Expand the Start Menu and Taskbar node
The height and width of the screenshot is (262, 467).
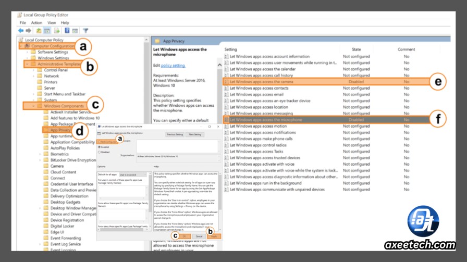click(x=34, y=94)
